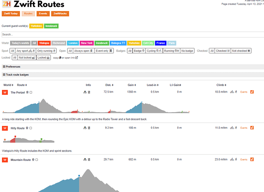Click Mountain Route badge ribbon icon

point(33,160)
